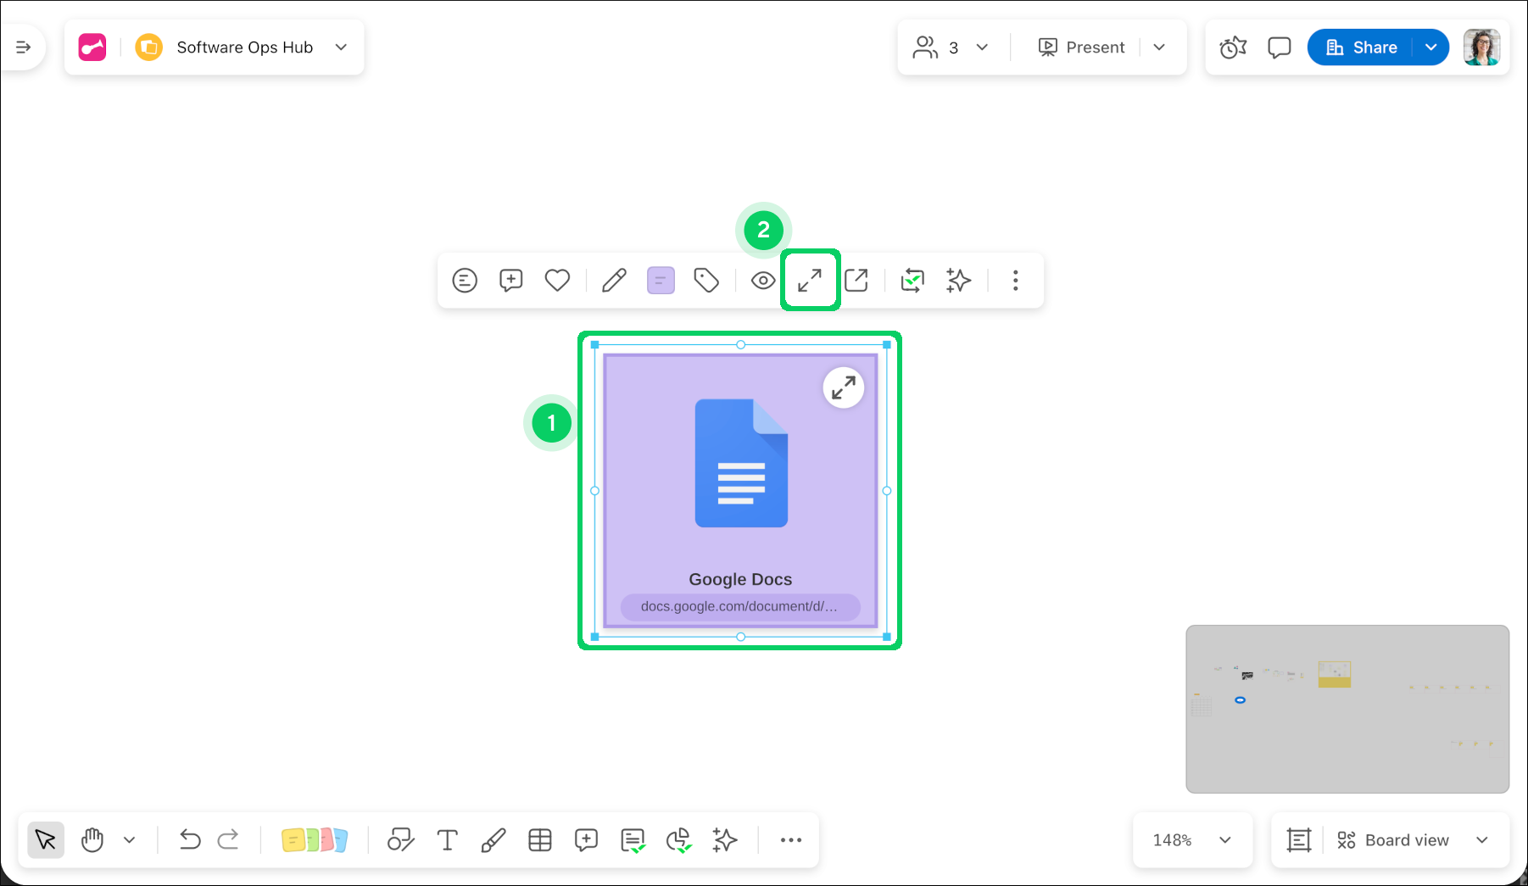1528x886 pixels.
Task: Toggle the frames panel icon
Action: [x=1298, y=840]
